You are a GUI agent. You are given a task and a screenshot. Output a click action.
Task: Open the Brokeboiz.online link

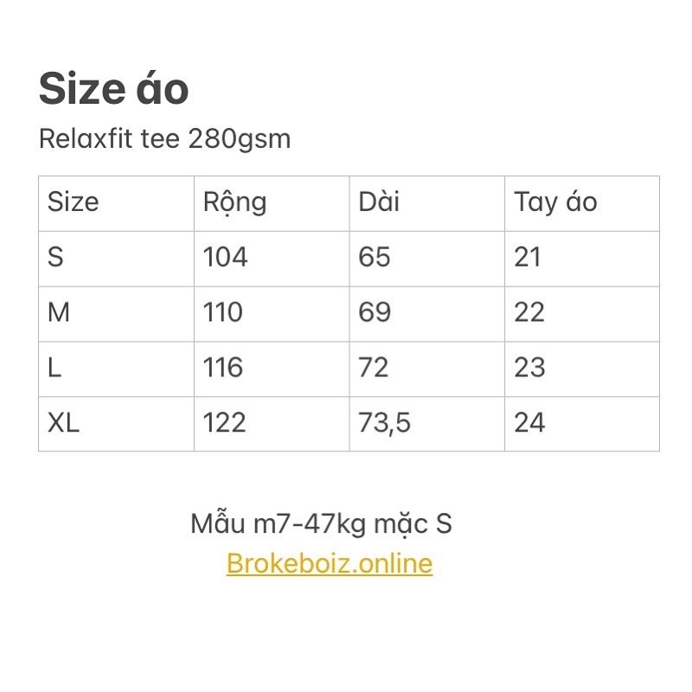329,564
